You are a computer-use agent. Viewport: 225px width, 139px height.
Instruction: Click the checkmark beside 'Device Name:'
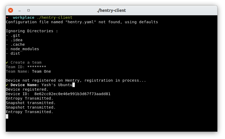pos(7,85)
